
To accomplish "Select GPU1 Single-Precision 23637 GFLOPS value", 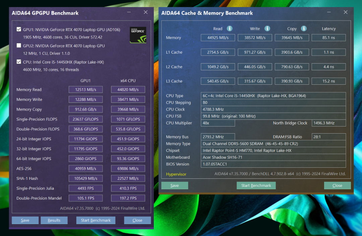I will coord(86,119).
